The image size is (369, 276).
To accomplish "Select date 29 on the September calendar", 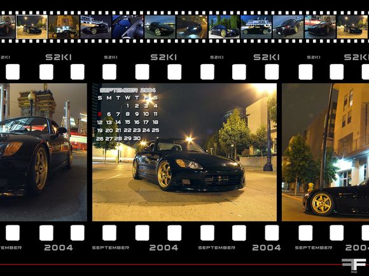I will (x=127, y=138).
